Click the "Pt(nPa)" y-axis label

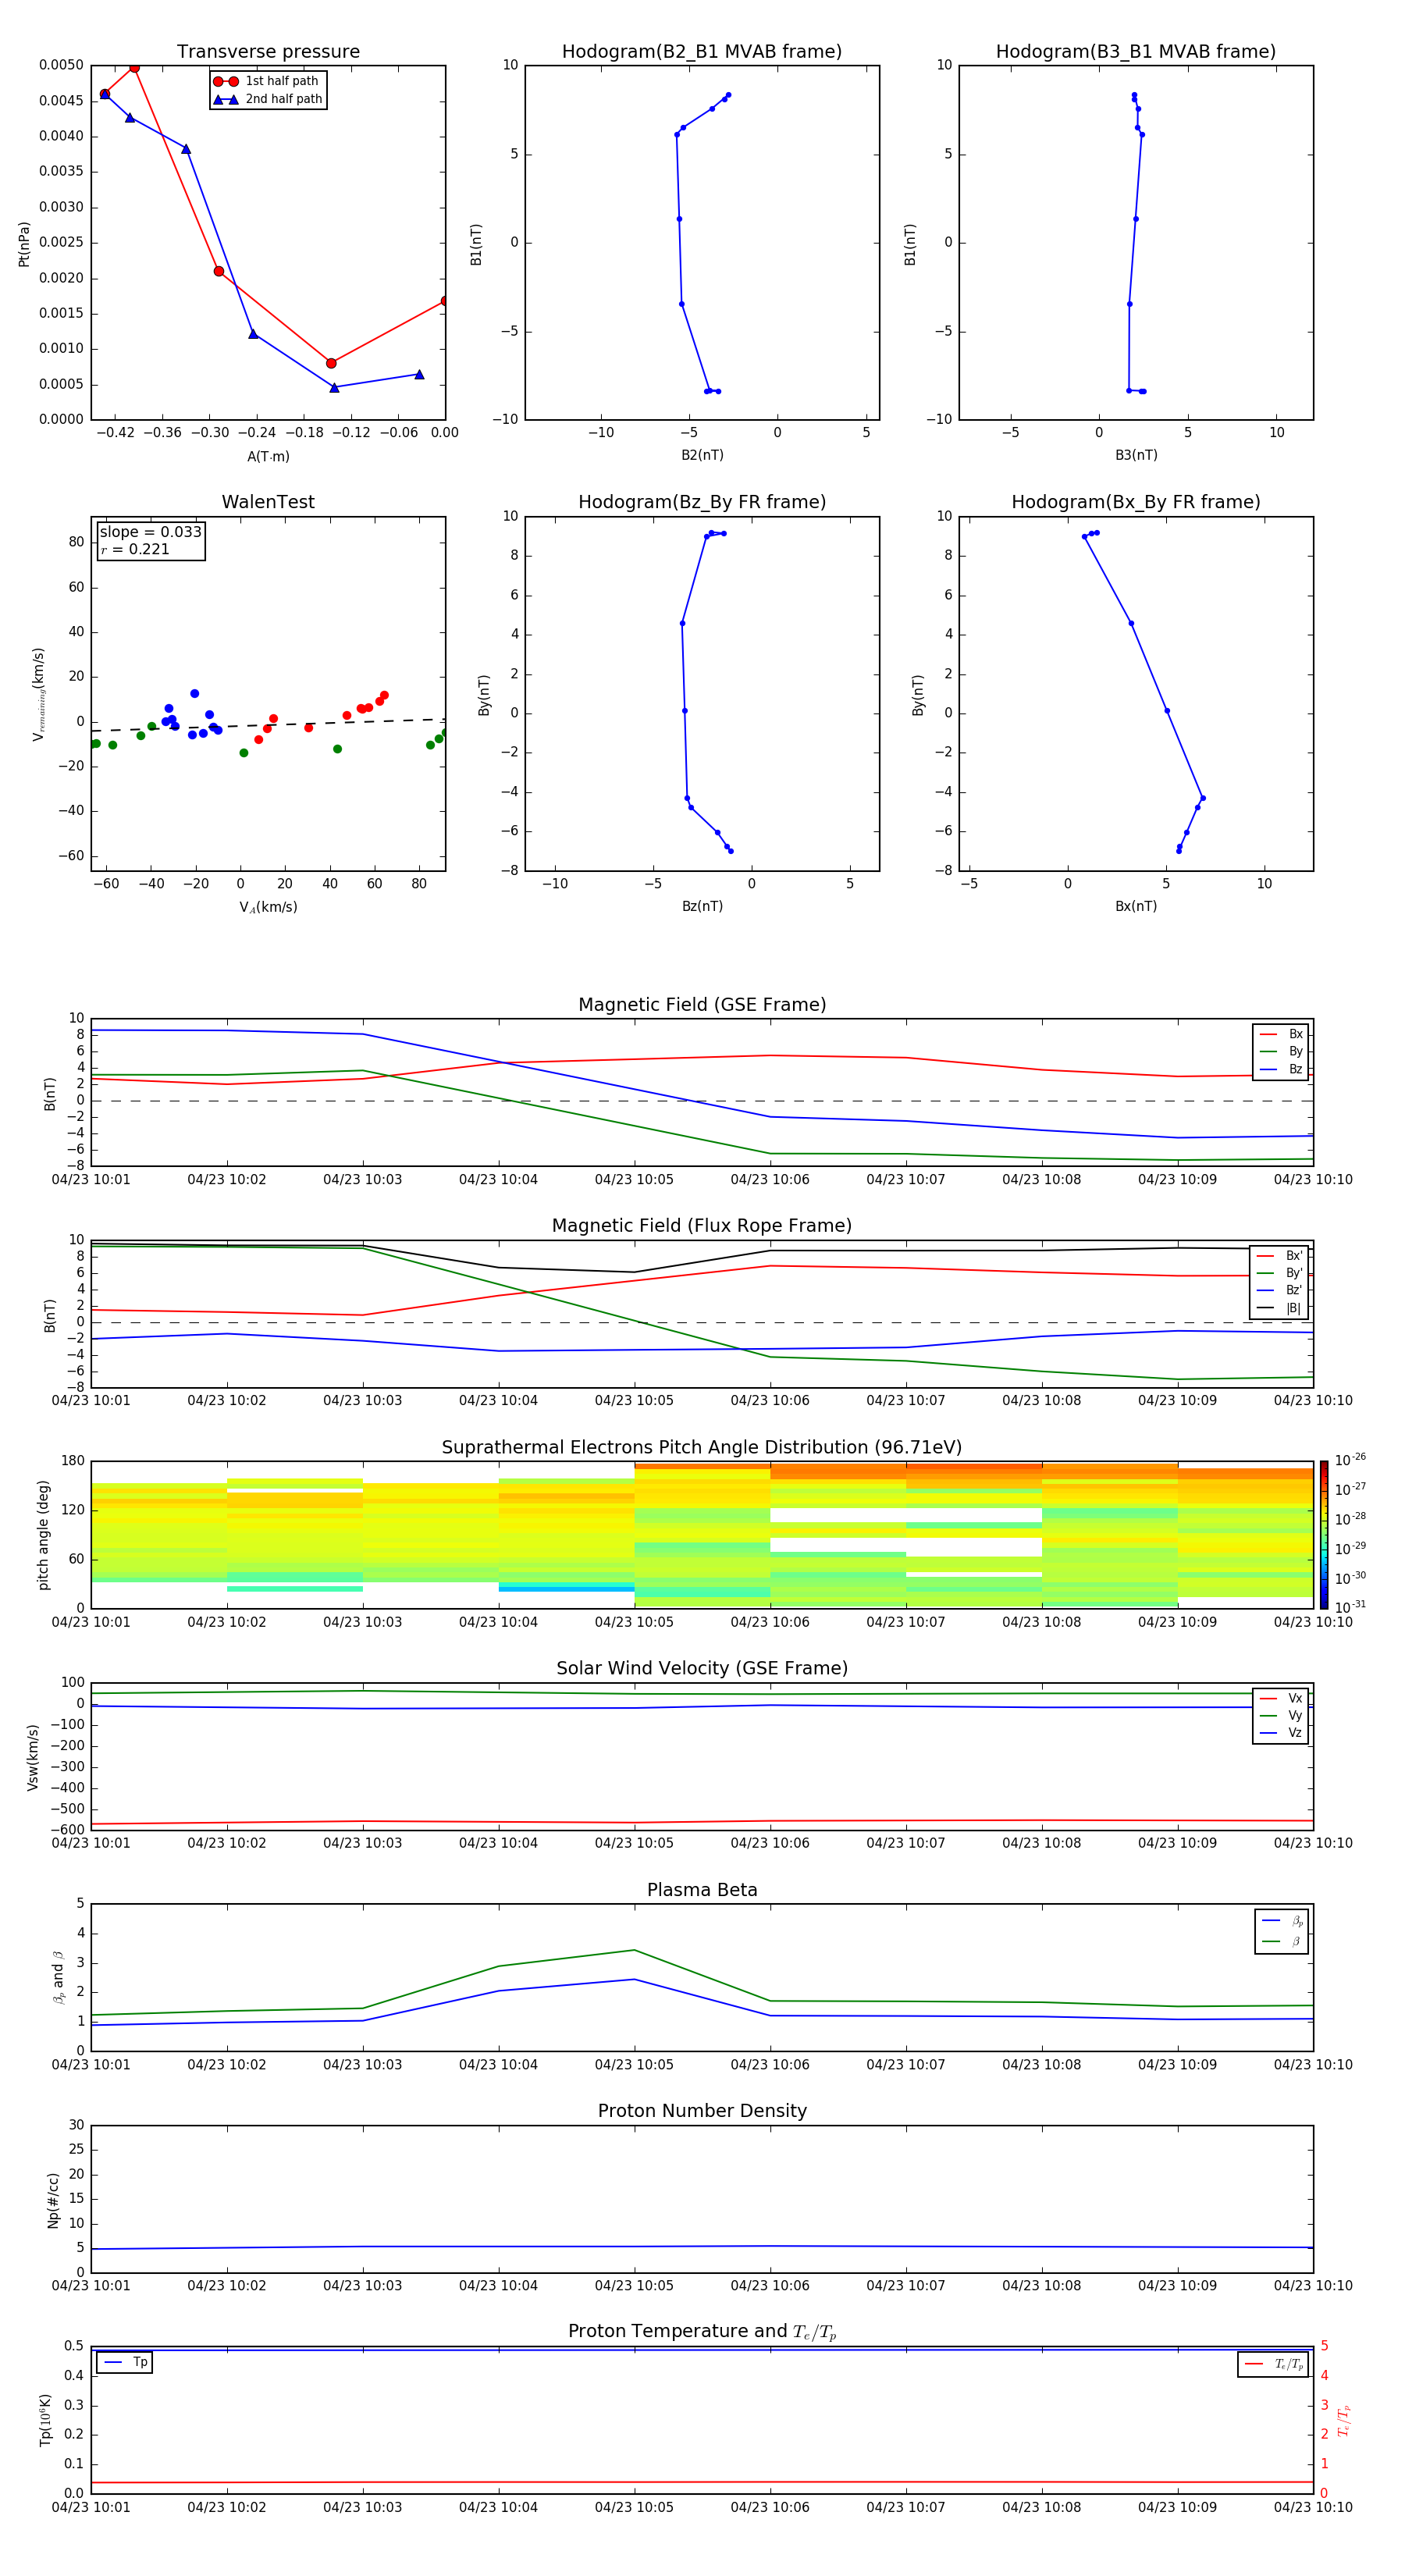pyautogui.click(x=24, y=243)
